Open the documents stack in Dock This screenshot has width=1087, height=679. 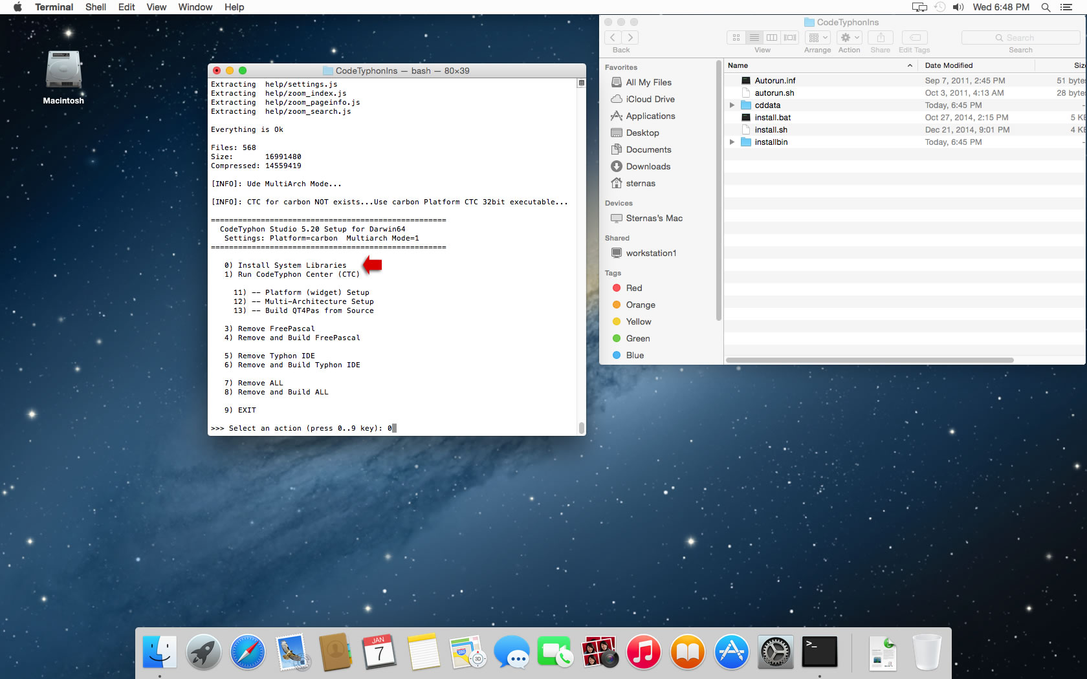pos(883,652)
